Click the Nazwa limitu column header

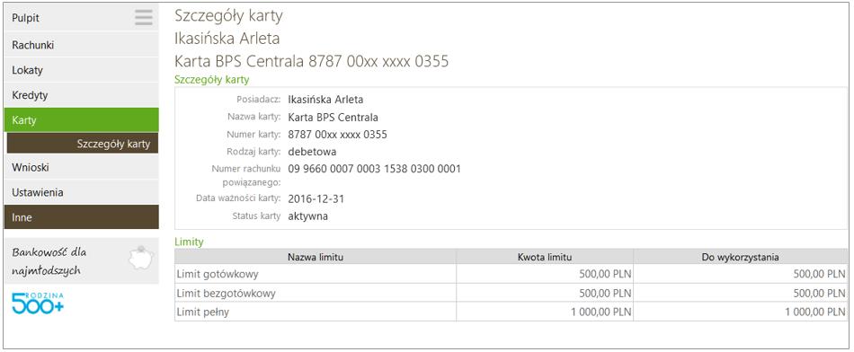316,257
